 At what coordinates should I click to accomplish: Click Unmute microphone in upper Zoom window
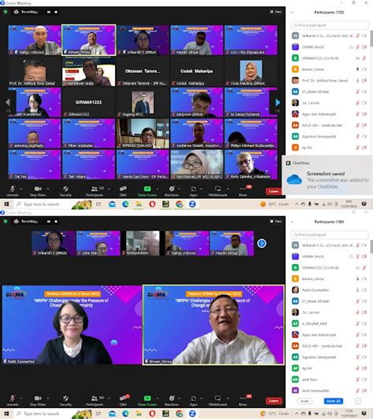coord(13,190)
